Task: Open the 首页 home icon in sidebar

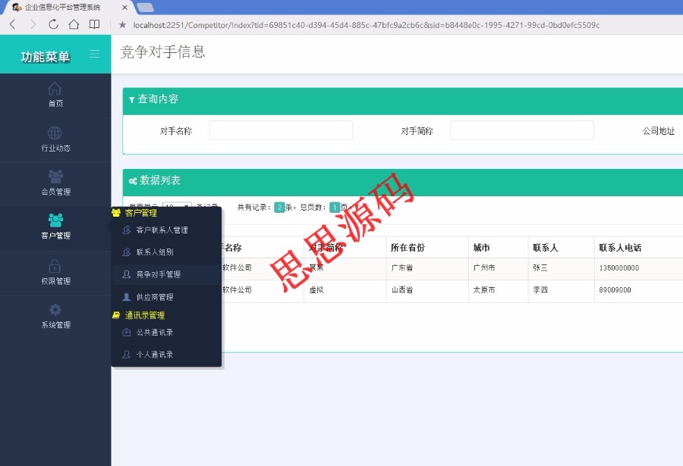Action: point(55,89)
